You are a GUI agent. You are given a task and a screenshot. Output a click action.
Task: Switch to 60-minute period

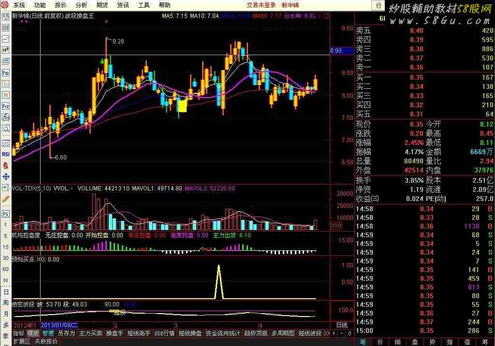[6, 269]
